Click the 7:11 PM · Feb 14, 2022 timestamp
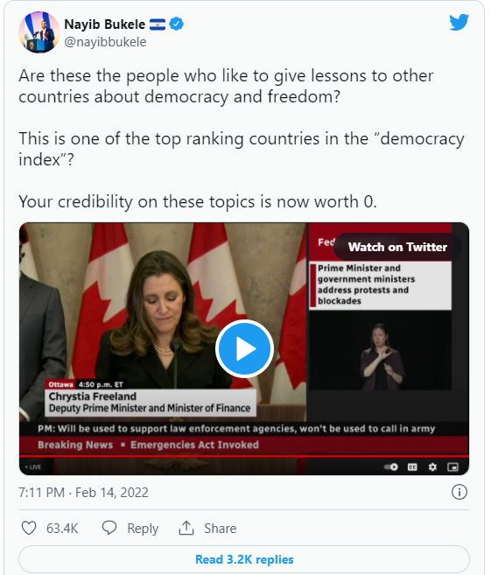Viewport: 491px width, 575px height. click(x=84, y=492)
